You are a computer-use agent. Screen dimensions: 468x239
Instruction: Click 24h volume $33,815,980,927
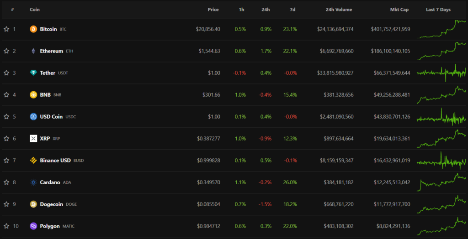[x=335, y=73]
